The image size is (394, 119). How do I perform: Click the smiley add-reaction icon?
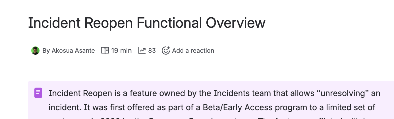pos(166,51)
